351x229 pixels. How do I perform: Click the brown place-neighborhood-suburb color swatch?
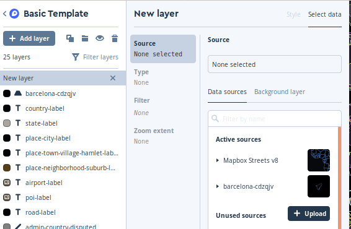coord(7,168)
